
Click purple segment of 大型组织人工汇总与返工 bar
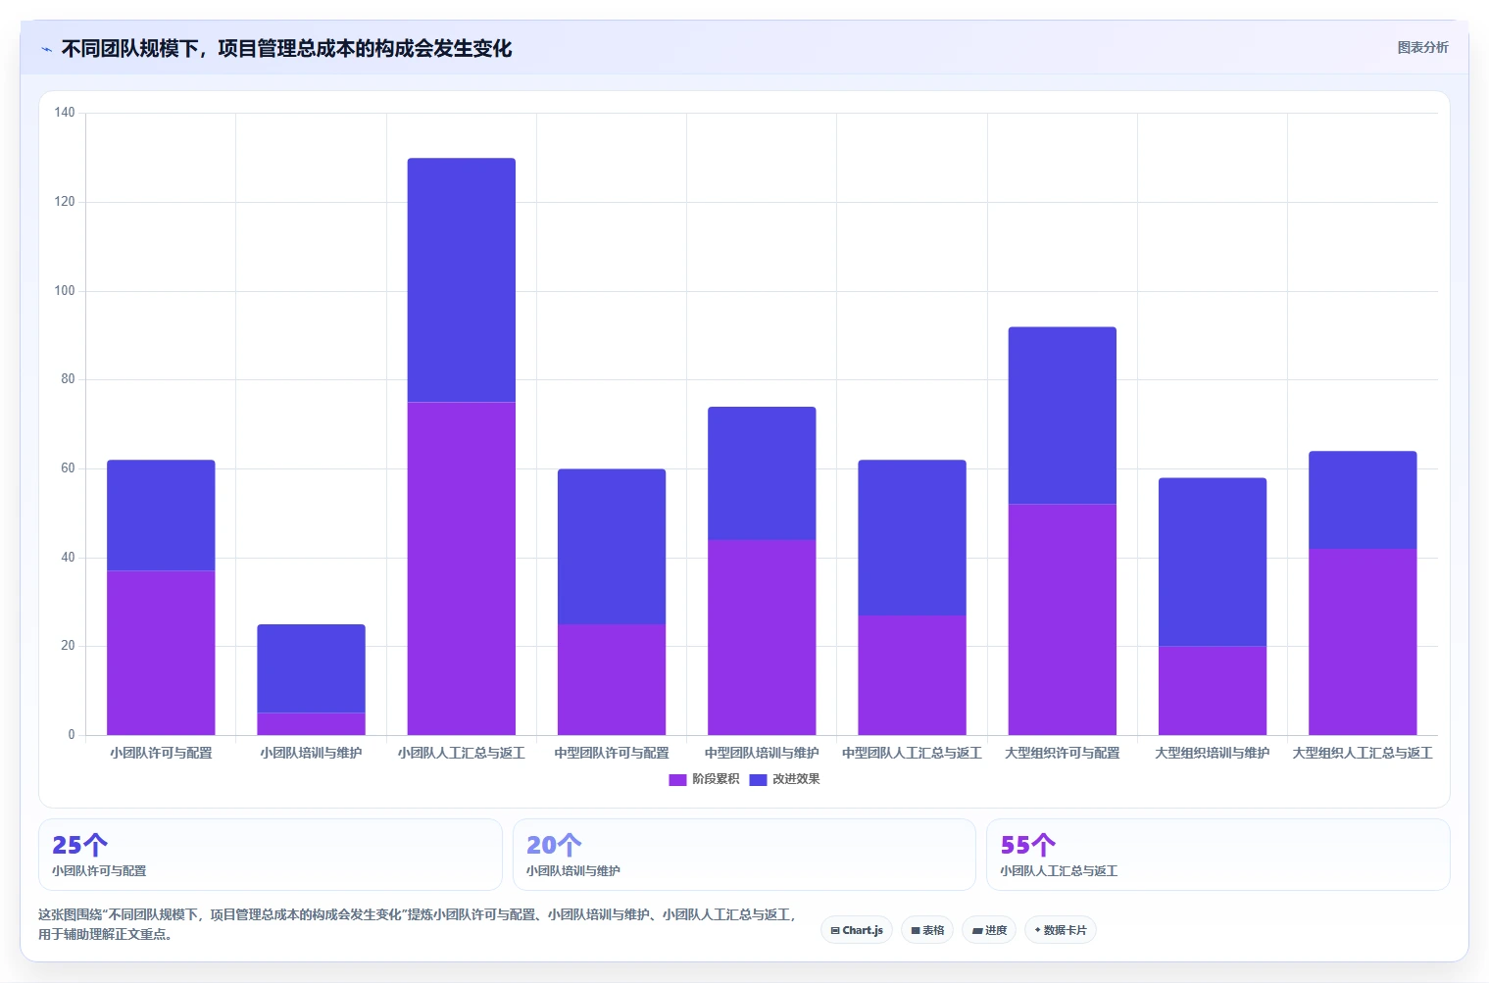(1363, 642)
